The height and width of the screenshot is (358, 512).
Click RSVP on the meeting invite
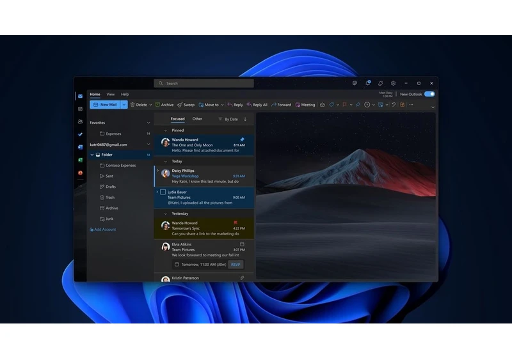[236, 265]
